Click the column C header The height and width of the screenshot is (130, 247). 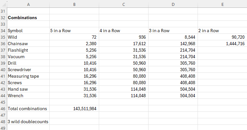[123, 4]
